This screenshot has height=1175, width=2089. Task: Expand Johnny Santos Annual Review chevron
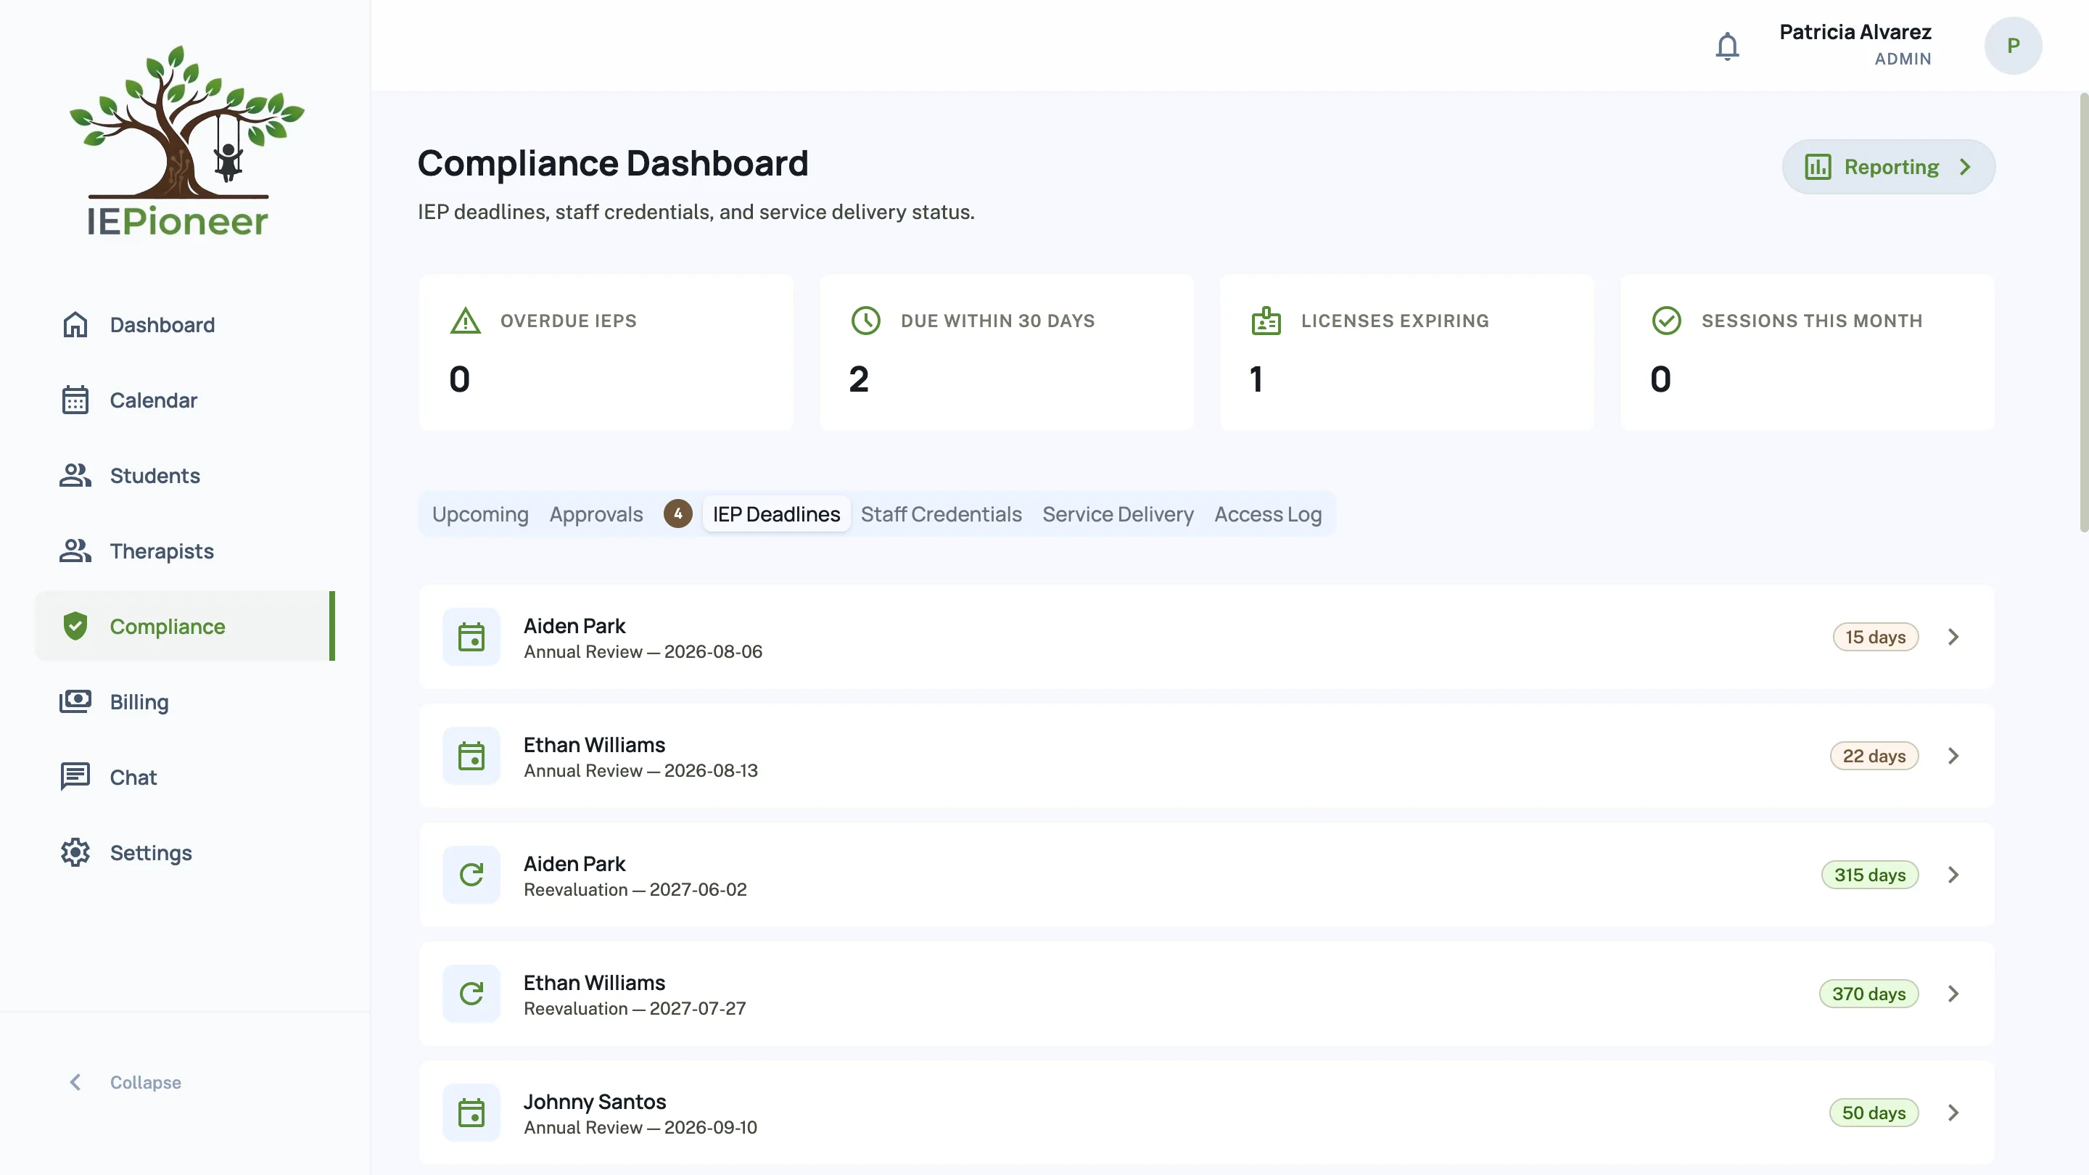click(1953, 1113)
